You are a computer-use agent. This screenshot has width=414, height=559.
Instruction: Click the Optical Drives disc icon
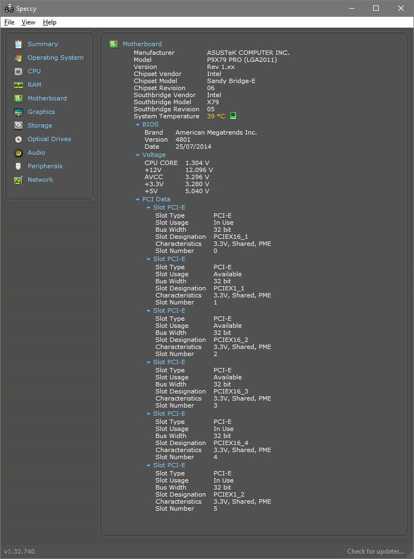18,139
